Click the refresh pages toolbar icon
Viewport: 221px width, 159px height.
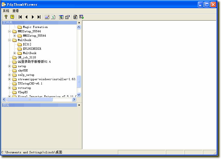pos(53,17)
